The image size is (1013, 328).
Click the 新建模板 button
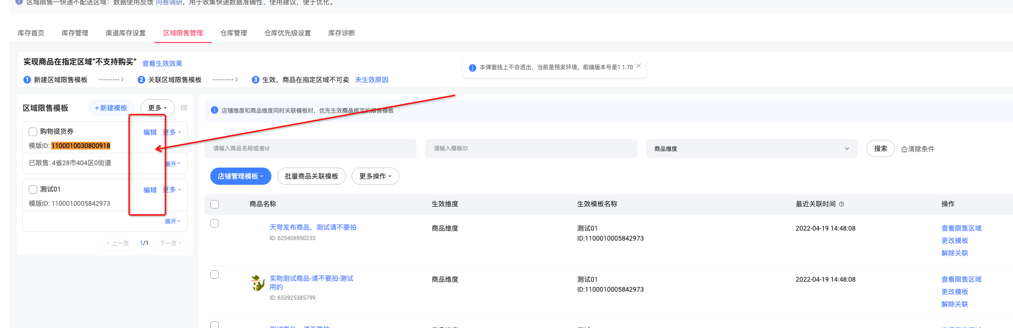coord(111,108)
